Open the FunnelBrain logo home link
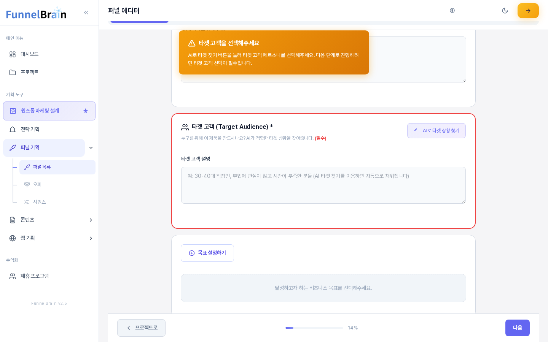Screen dimensions: 548x342 point(36,13)
